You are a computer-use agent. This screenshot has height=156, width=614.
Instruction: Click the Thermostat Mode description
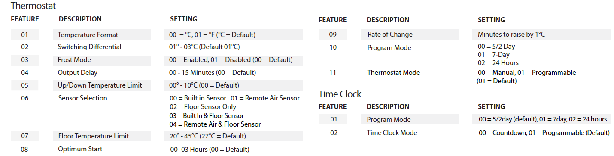(x=393, y=73)
